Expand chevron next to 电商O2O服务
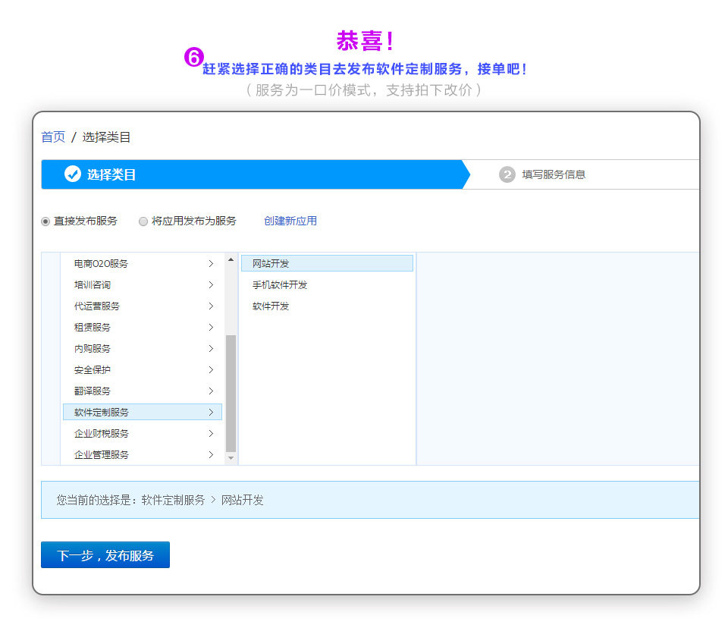 pos(211,263)
